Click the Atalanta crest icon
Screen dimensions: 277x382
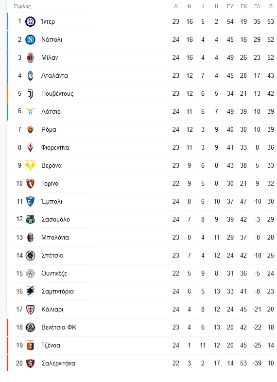(30, 76)
